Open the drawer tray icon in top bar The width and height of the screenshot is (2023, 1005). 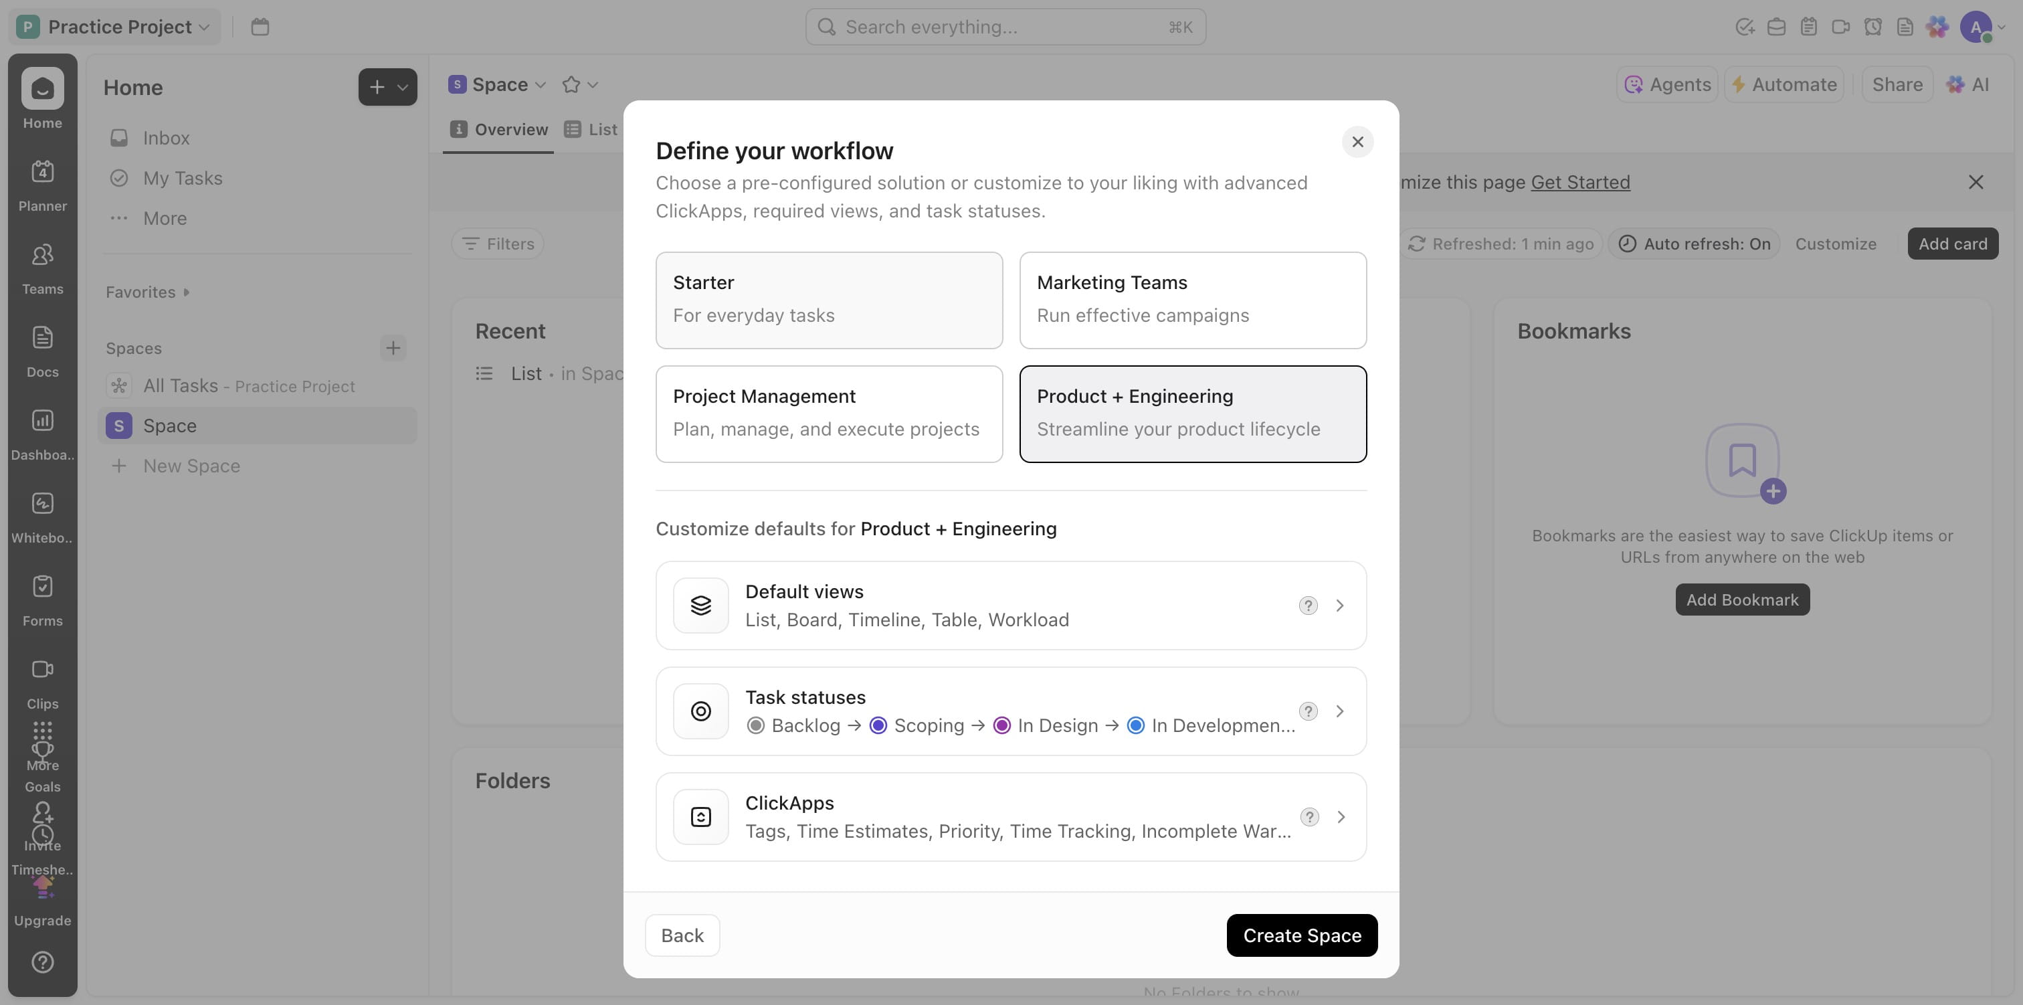(1776, 27)
